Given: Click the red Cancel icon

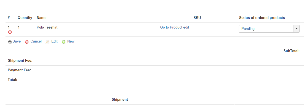Looking at the screenshot, I should coord(27,42).
